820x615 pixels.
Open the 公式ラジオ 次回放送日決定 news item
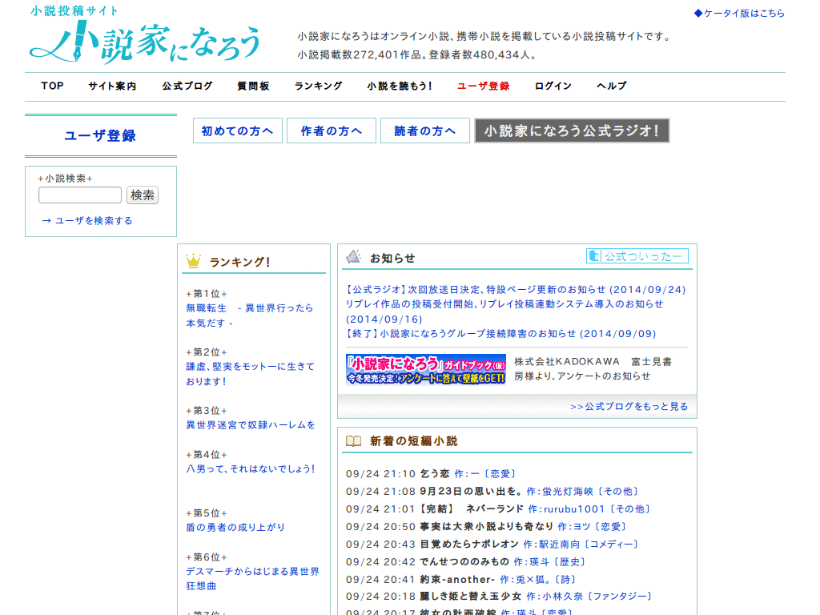516,290
